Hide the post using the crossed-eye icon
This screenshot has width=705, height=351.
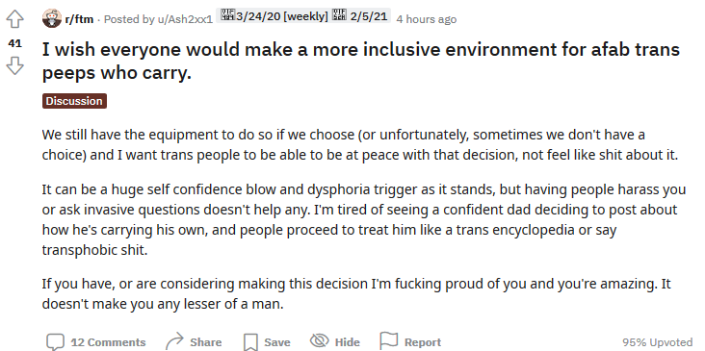coord(319,341)
